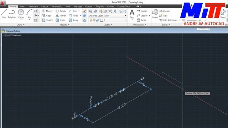
Task: Click layer 0 color square
Action: [x=102, y=20]
